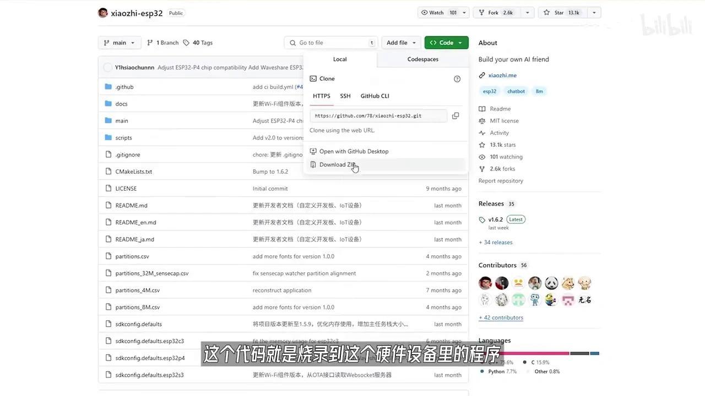The image size is (705, 396).
Task: Click the clone URL text field
Action: [378, 116]
